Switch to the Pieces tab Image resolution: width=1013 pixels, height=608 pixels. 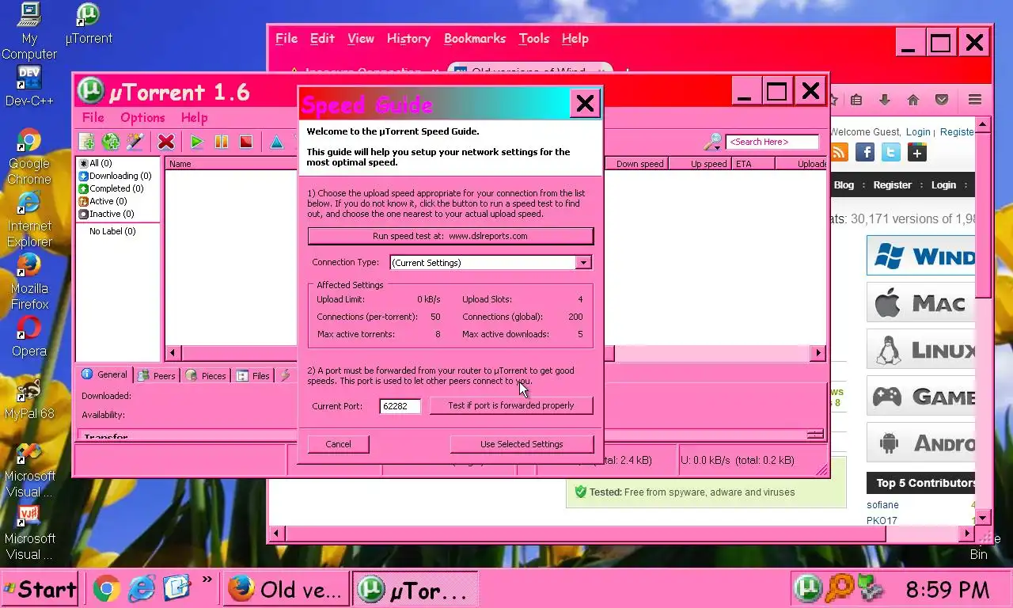[x=206, y=375]
